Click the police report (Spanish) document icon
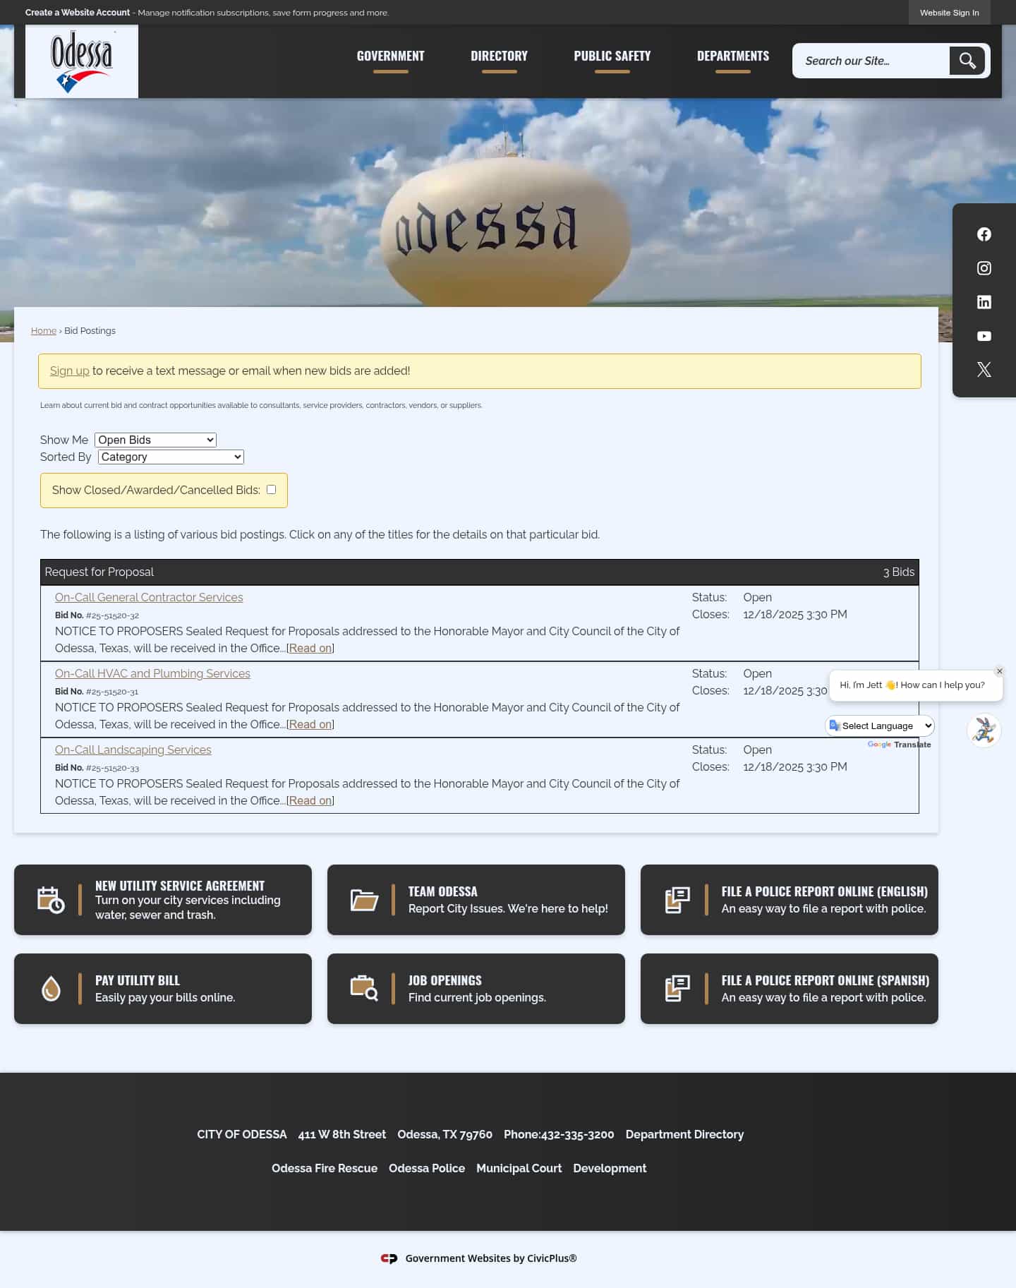 [677, 989]
